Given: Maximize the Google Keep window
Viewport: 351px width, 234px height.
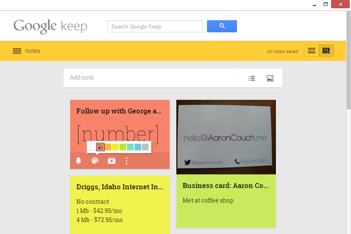Looking at the screenshot, I should click(x=326, y=4).
